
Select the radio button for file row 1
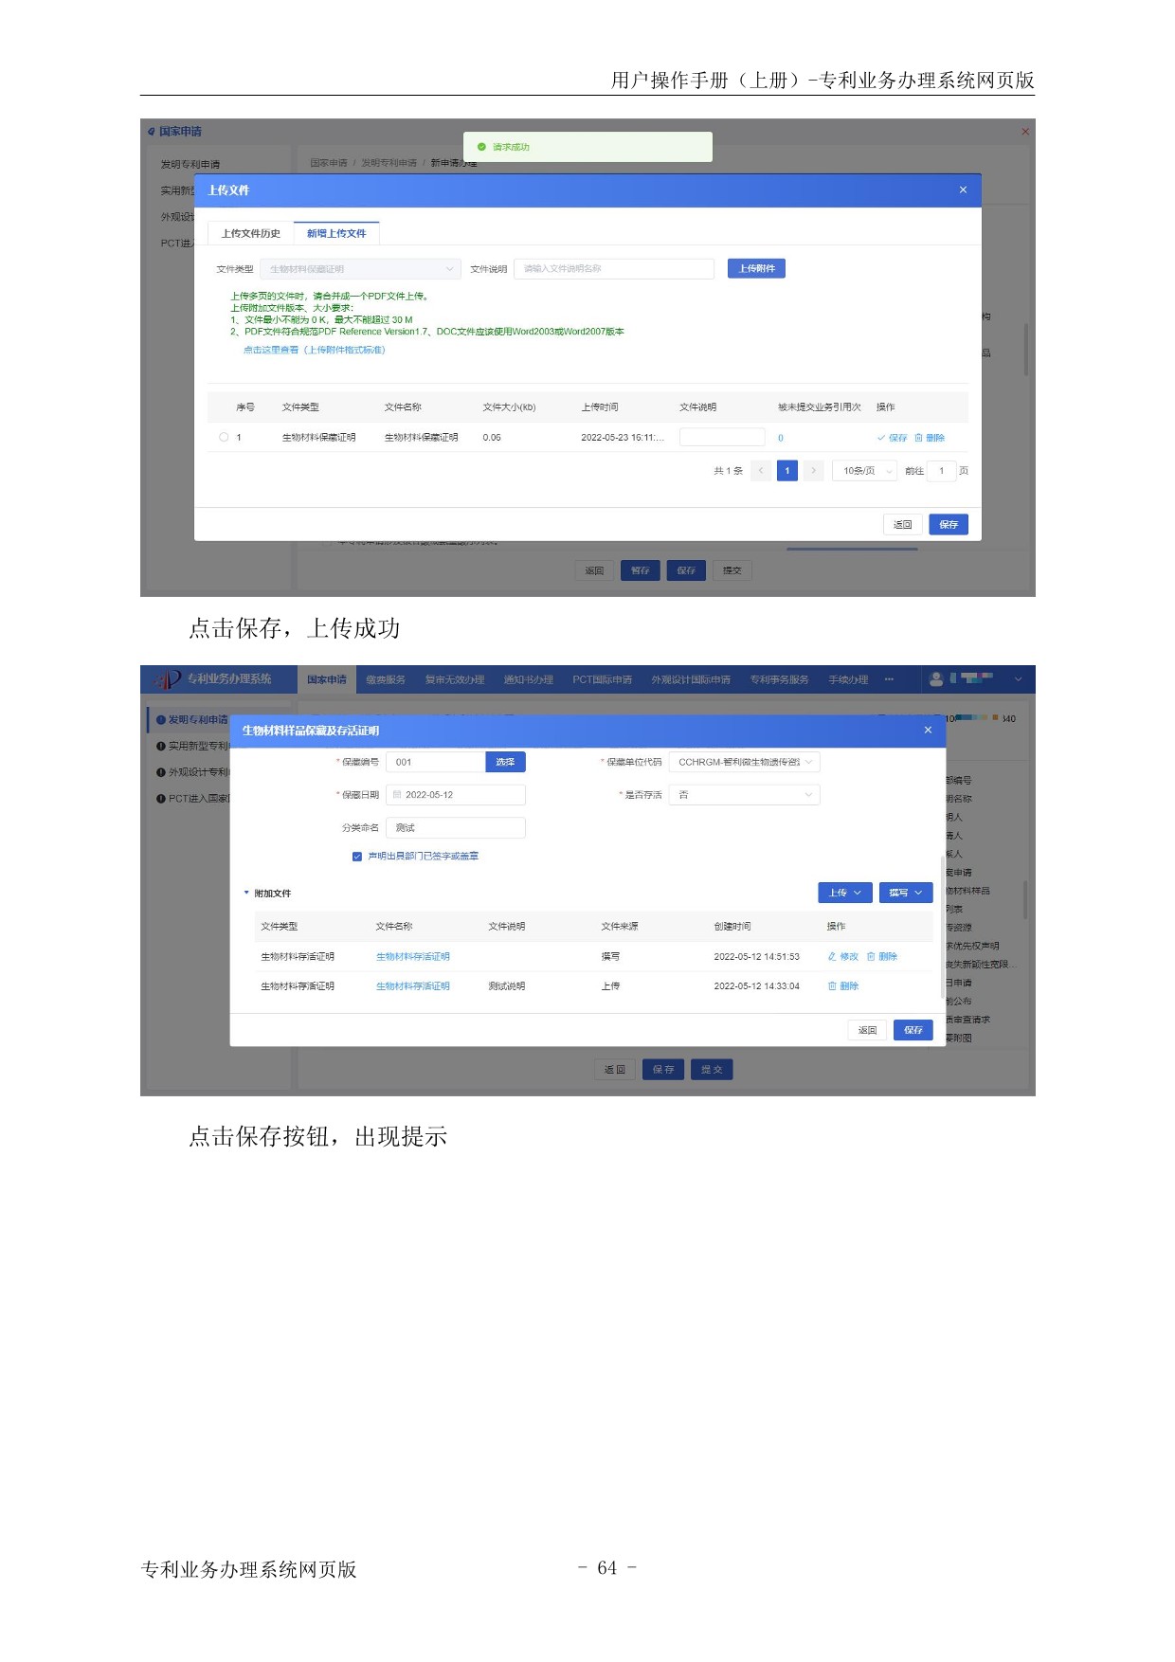(224, 438)
